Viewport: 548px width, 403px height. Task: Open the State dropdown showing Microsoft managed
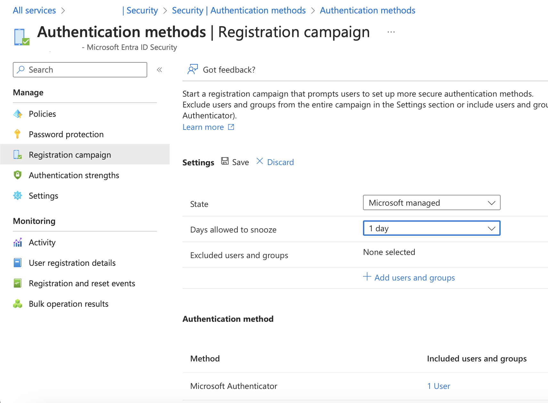431,202
